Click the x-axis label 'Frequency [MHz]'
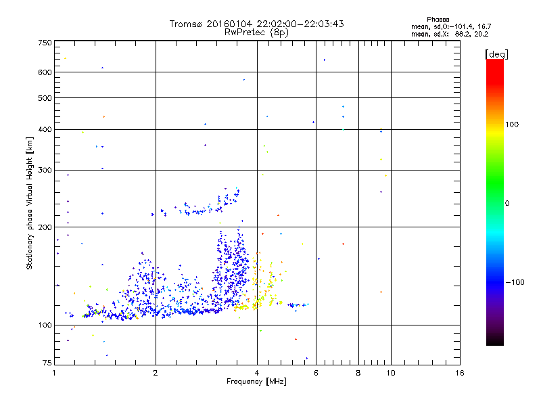Image resolution: width=541 pixels, height=406 pixels. pos(256,382)
